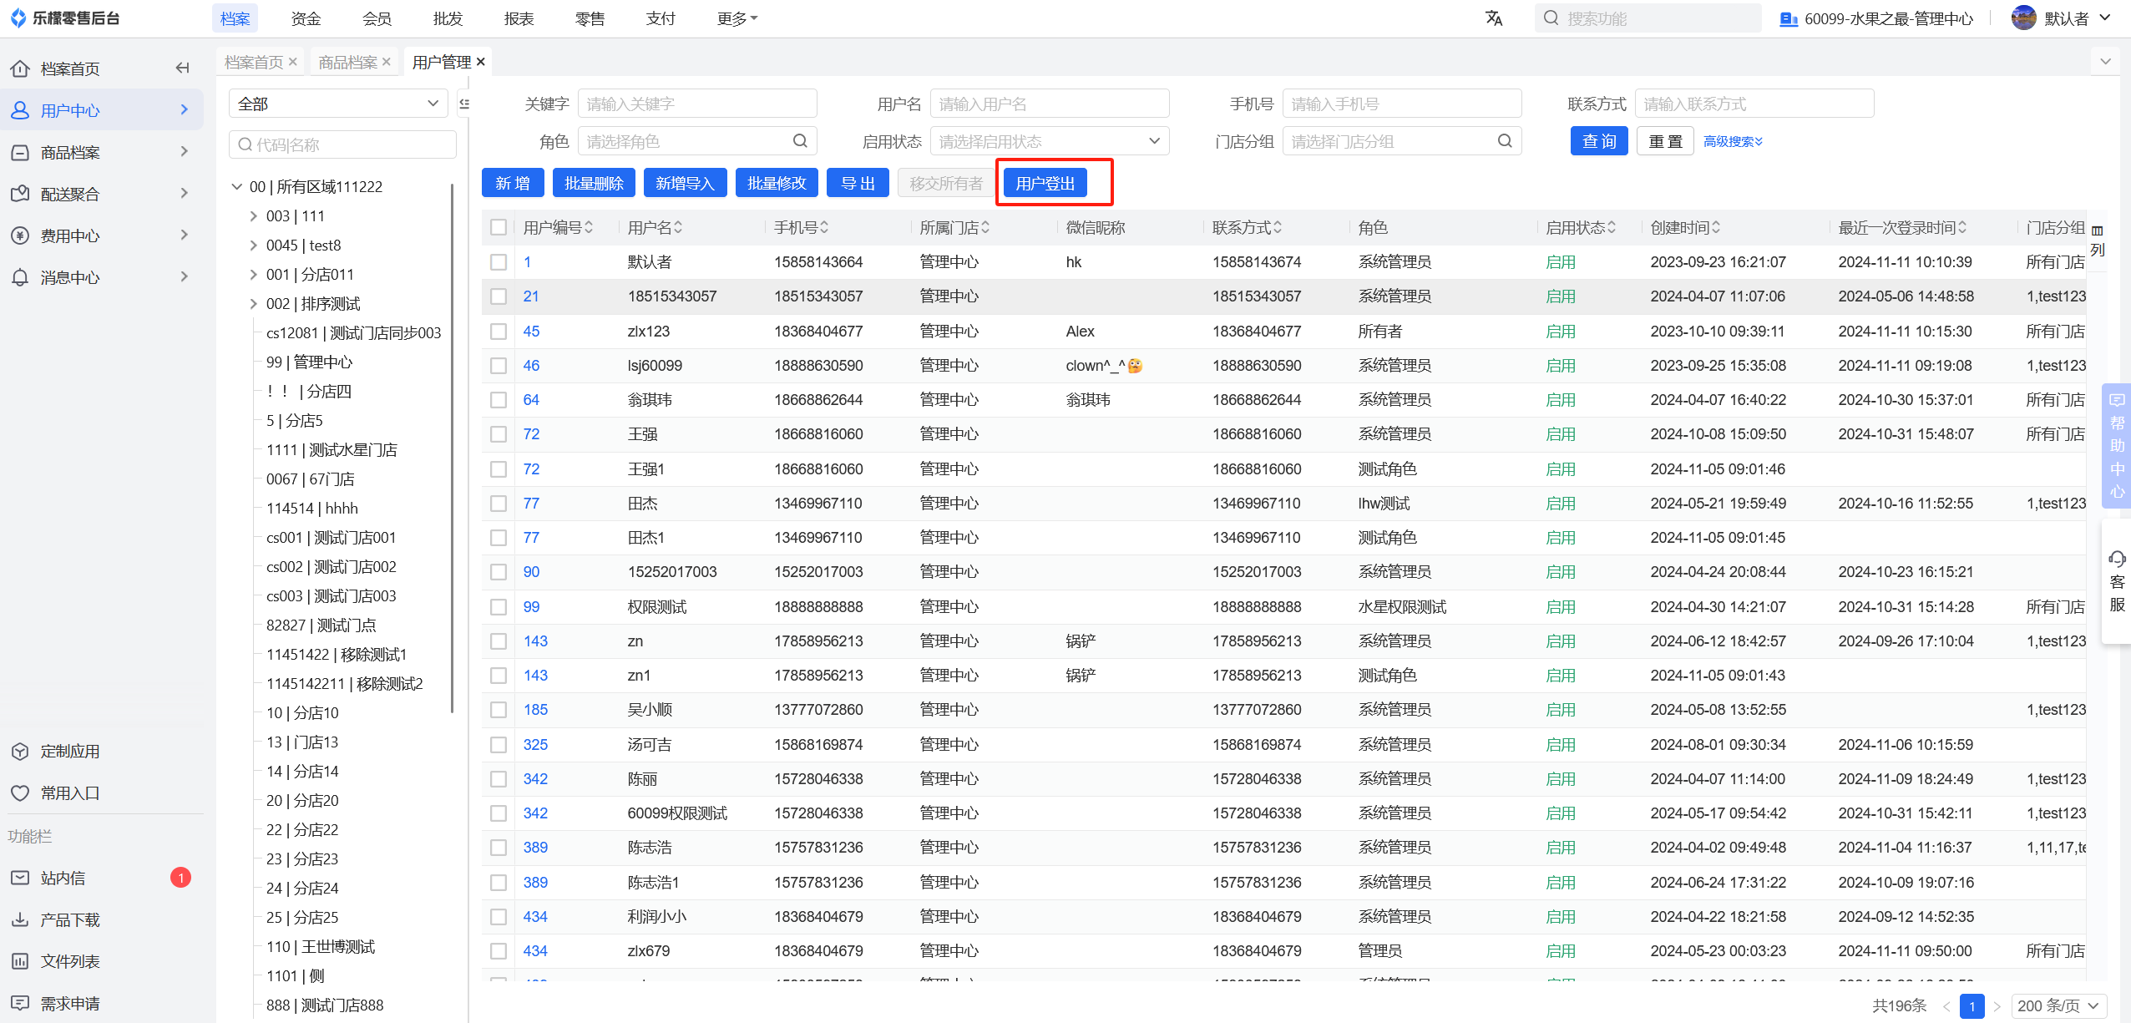
Task: Click the search magnifier in top bar
Action: point(1551,18)
